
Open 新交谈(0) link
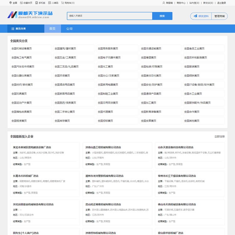208,3
